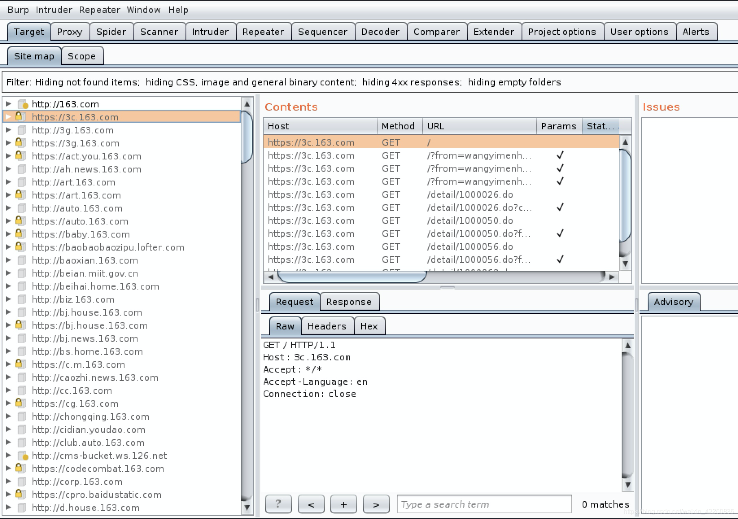The width and height of the screenshot is (738, 519).
Task: Click the page icon beside http://beian.miit.gov.cn
Action: (x=22, y=273)
